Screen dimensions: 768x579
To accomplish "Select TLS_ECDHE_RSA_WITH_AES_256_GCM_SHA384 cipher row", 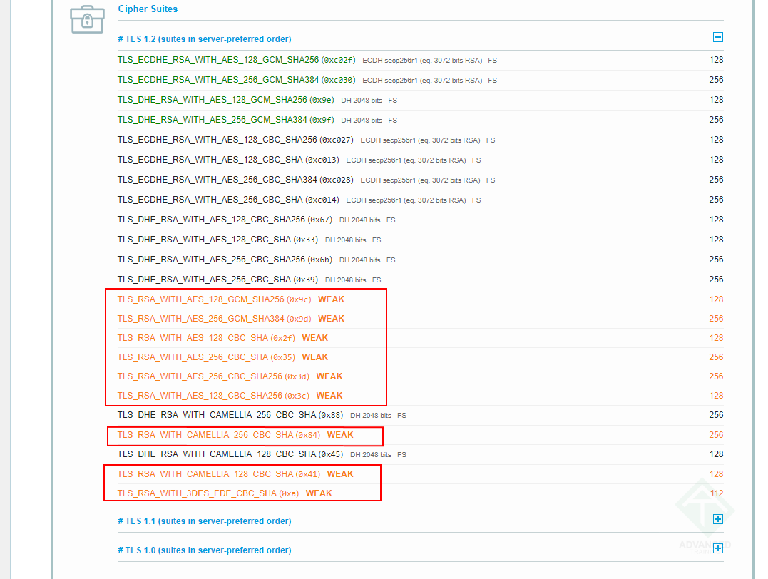I will click(x=218, y=80).
